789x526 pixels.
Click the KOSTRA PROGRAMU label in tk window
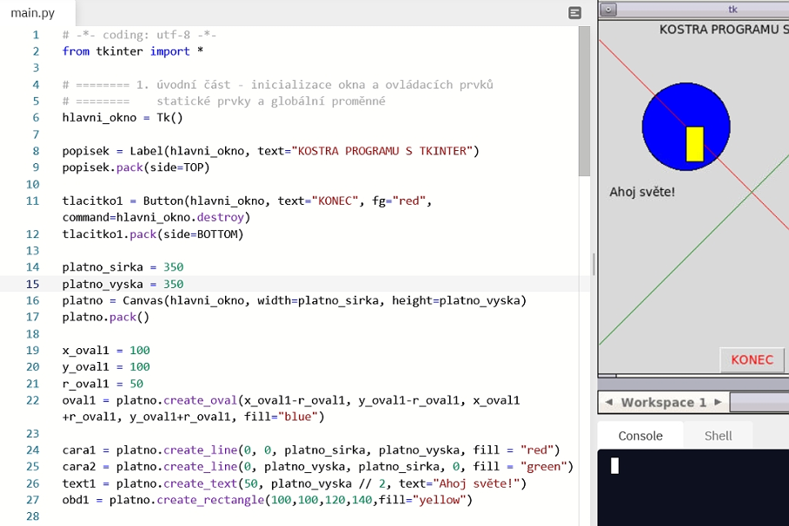(x=724, y=30)
